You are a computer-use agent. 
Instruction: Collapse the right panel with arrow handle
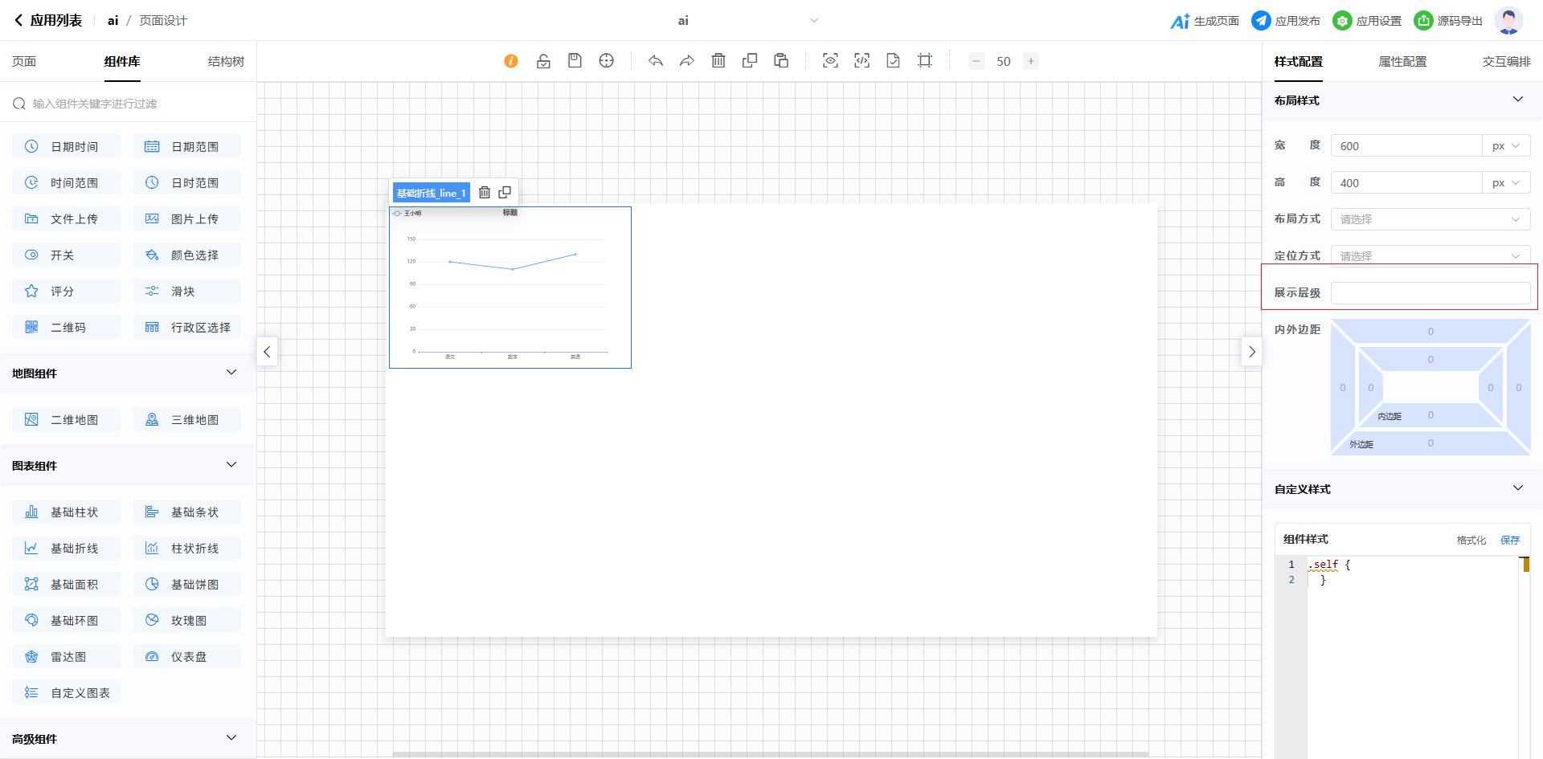[x=1251, y=352]
